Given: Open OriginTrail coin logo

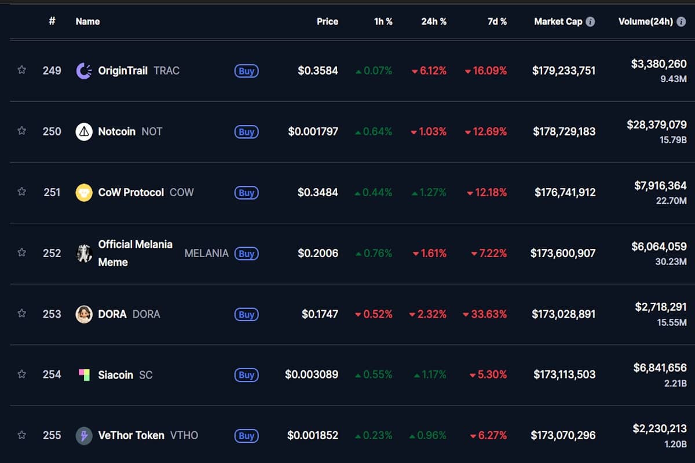Looking at the screenshot, I should pos(84,71).
